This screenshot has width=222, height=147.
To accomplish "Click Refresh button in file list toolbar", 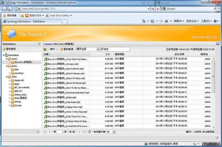I will (67, 49).
